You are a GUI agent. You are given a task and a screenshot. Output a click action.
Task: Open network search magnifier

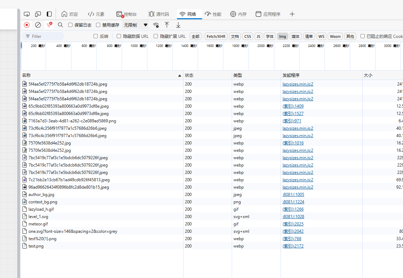60,25
